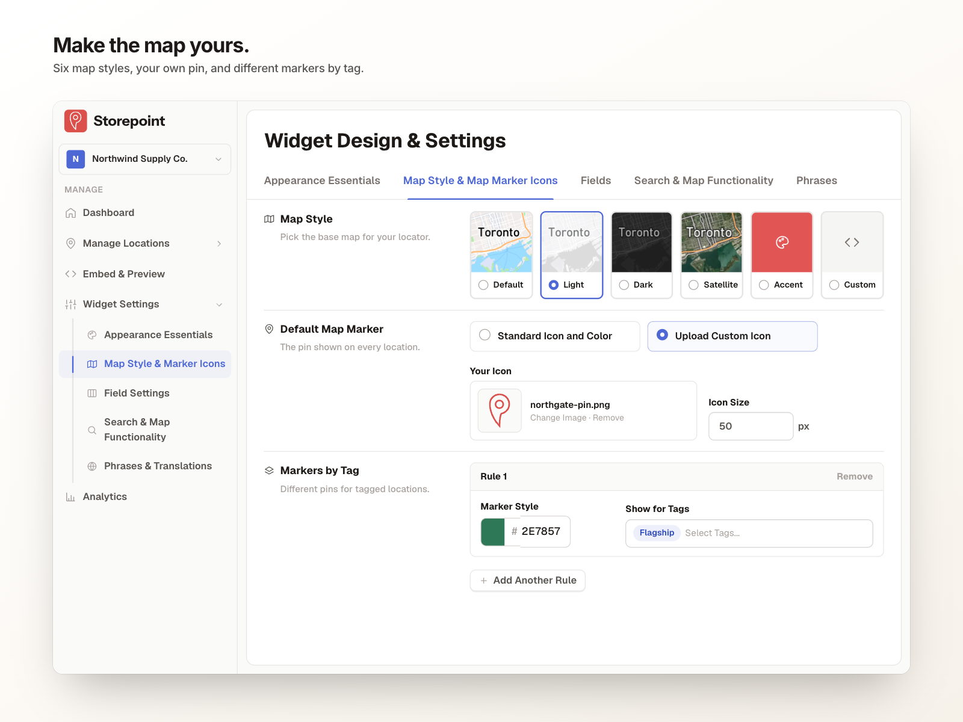
Task: Switch to the Fields tab
Action: (596, 180)
